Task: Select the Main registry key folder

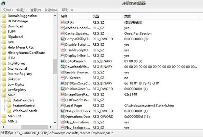Action: click(x=12, y=95)
